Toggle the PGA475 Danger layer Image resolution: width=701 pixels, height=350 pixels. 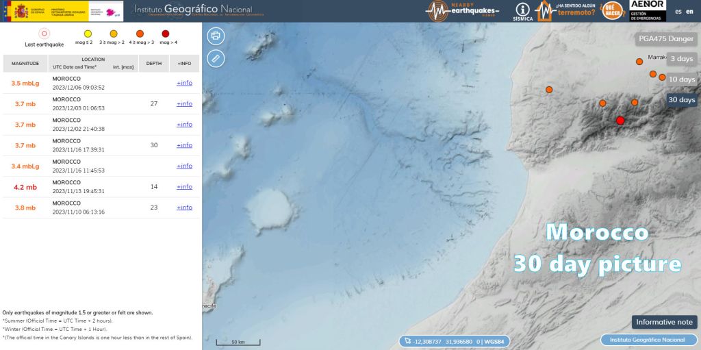coord(665,38)
